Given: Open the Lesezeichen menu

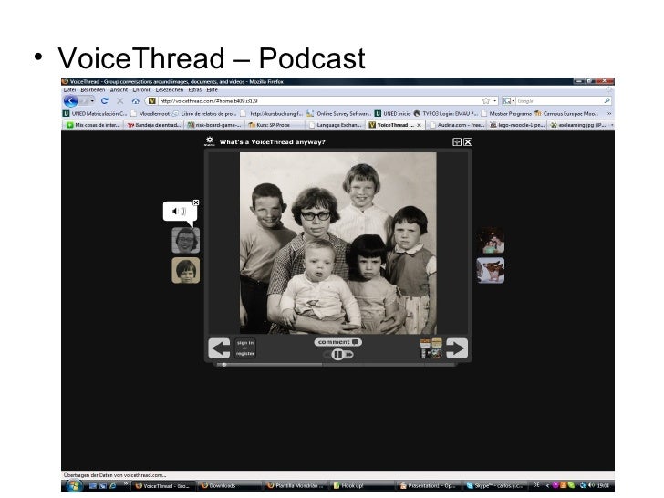Looking at the screenshot, I should coord(170,89).
